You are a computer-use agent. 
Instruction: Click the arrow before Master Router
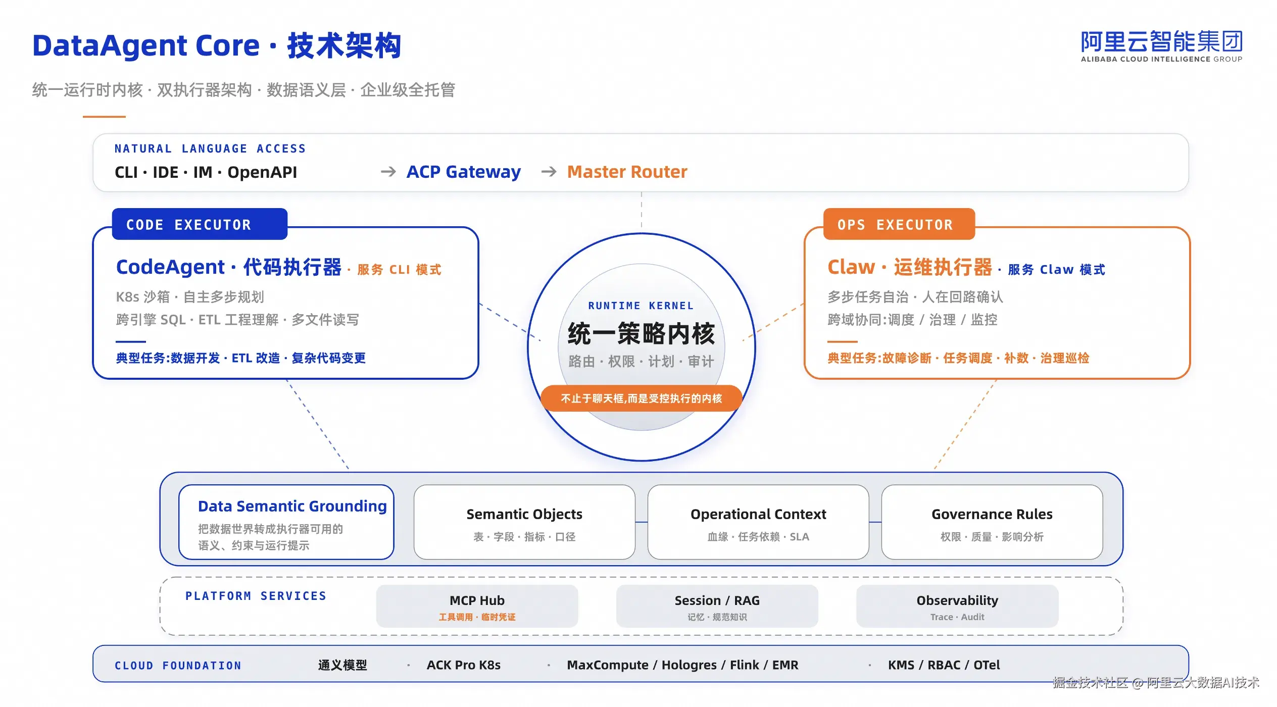[x=549, y=172]
